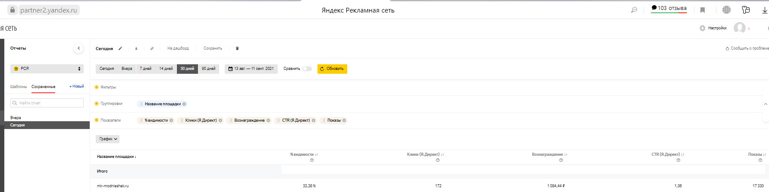The height and width of the screenshot is (192, 769).
Task: Remove the Вознаграждение metric chip
Action: (x=268, y=120)
